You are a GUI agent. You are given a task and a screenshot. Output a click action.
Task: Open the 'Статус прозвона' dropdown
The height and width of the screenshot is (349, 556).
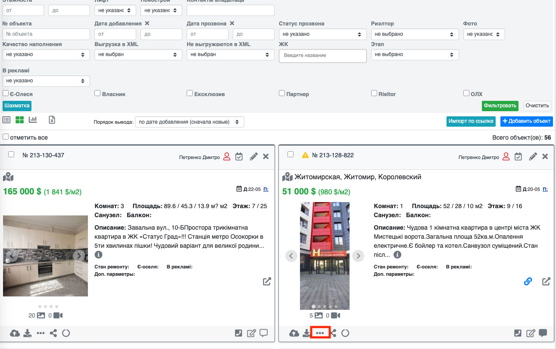[322, 34]
